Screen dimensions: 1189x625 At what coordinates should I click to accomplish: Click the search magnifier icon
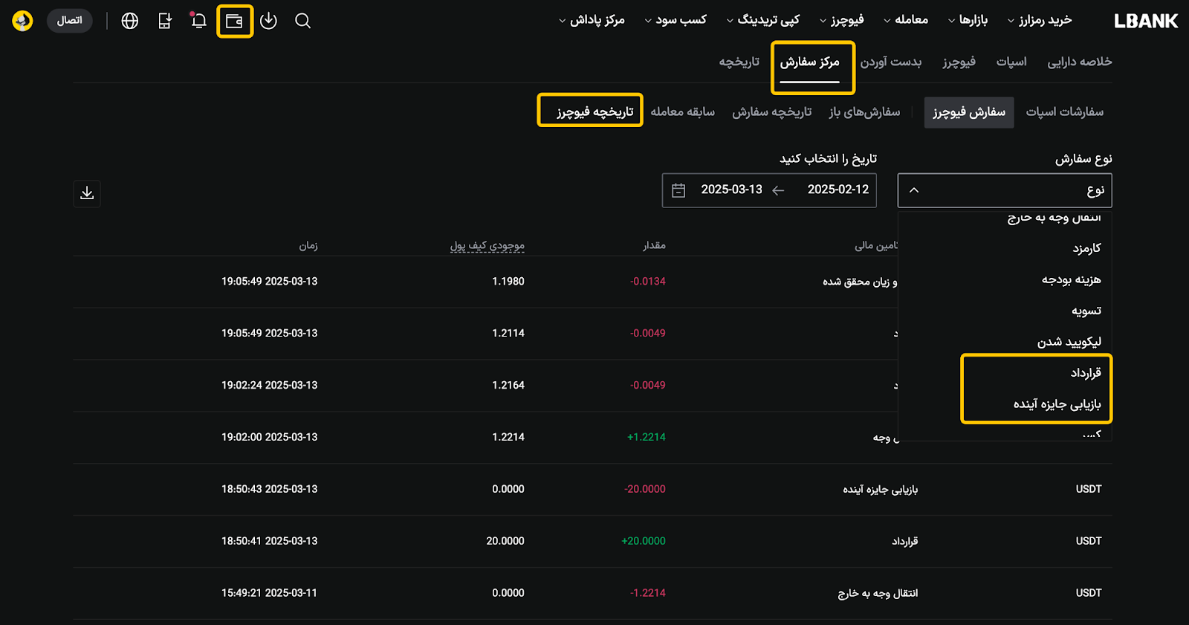(302, 21)
